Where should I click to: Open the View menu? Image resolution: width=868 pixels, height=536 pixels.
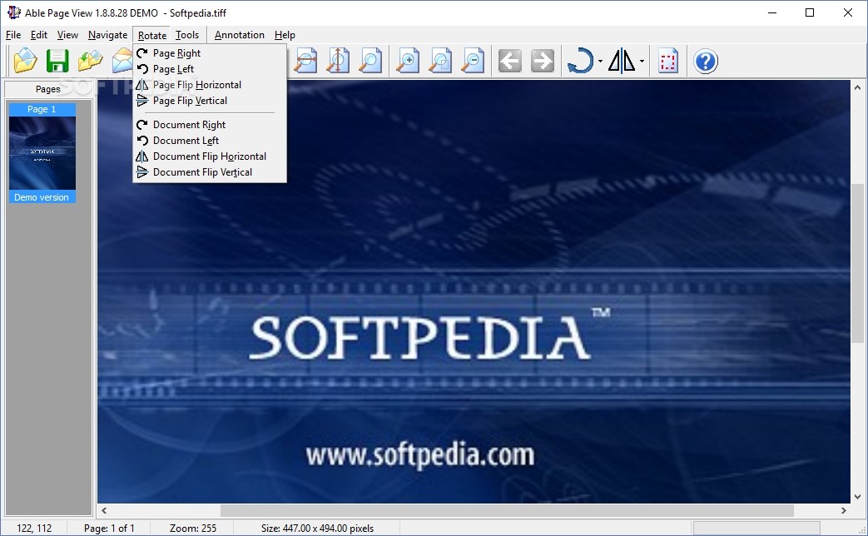(67, 35)
